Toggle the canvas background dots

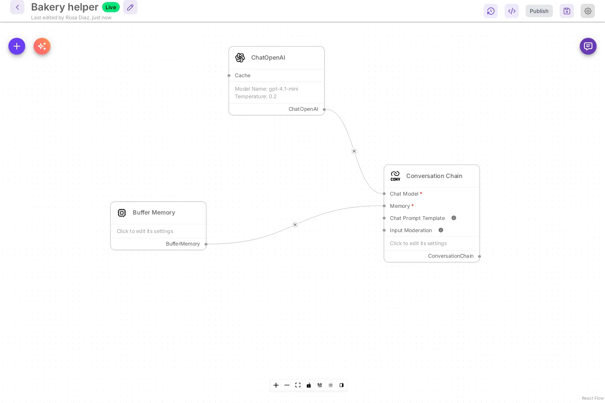331,385
